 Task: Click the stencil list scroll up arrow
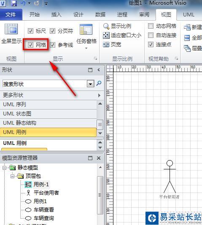(x=100, y=104)
